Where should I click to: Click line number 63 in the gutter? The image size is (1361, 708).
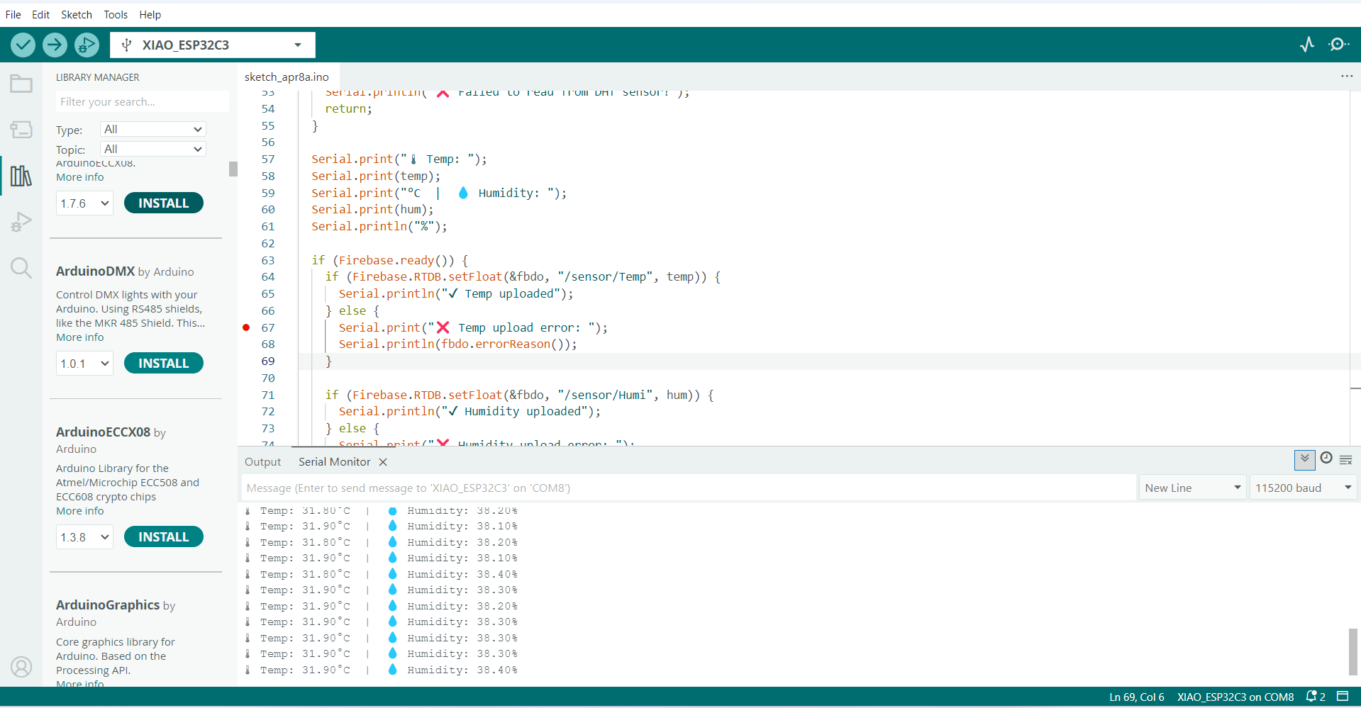click(x=267, y=260)
